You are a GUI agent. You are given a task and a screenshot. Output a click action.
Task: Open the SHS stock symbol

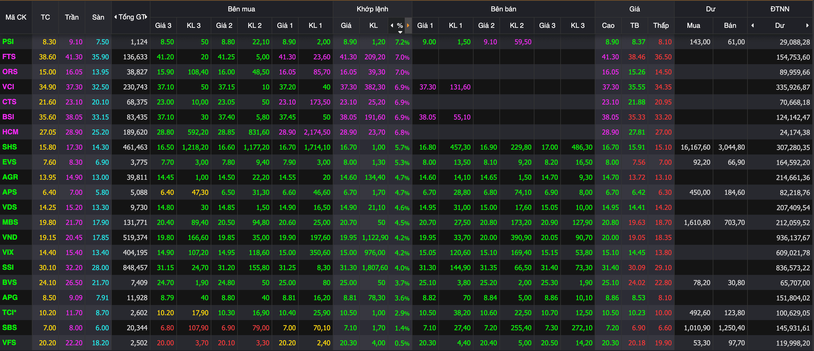[x=9, y=147]
